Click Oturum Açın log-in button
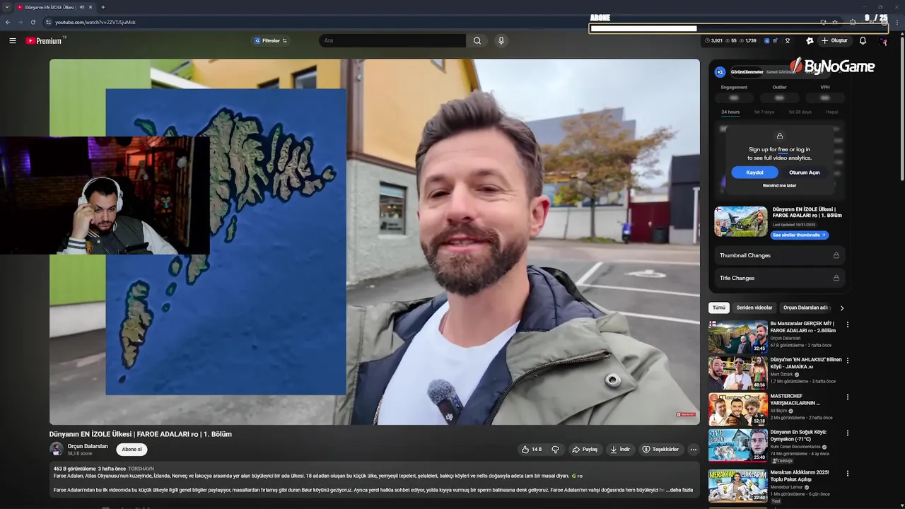905x509 pixels. (x=804, y=172)
